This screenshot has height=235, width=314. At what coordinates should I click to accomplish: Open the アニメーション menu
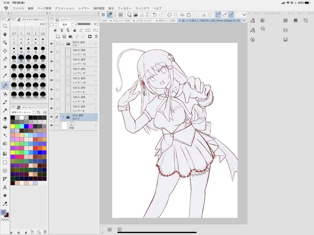pyautogui.click(x=65, y=8)
